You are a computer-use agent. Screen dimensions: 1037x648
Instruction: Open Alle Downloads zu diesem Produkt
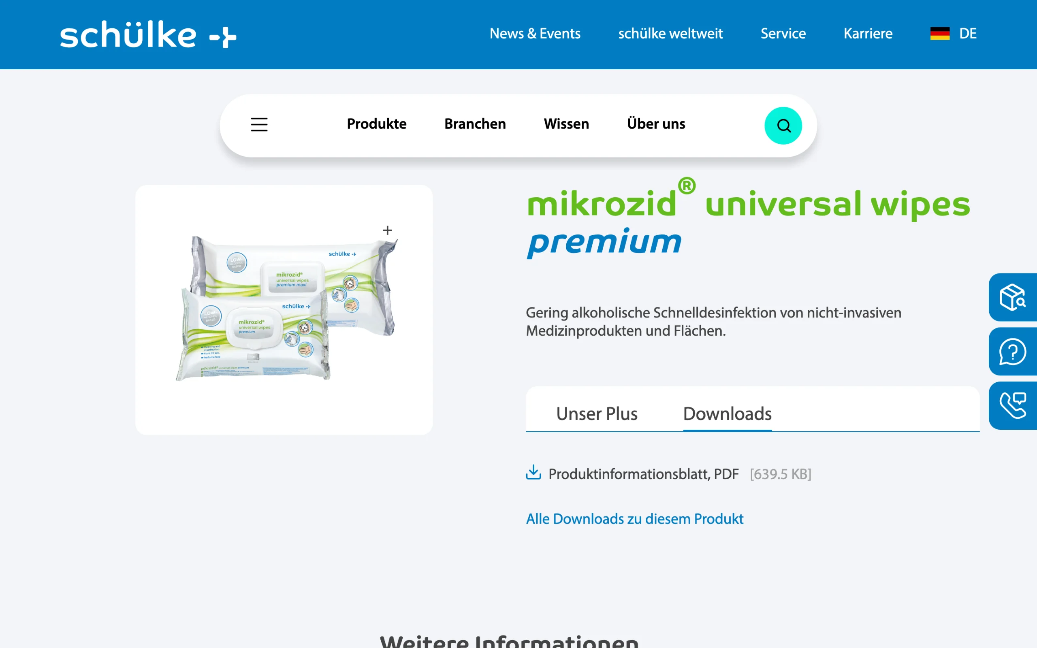tap(635, 518)
